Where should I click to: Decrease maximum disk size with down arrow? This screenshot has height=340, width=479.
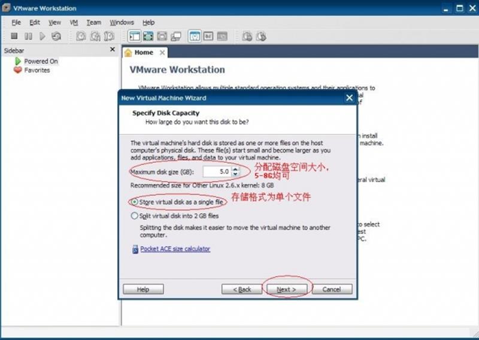235,174
